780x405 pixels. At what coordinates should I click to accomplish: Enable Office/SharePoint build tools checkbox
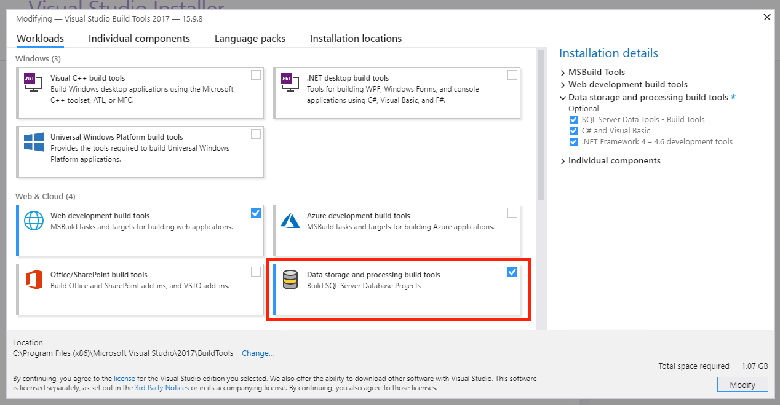coord(256,272)
